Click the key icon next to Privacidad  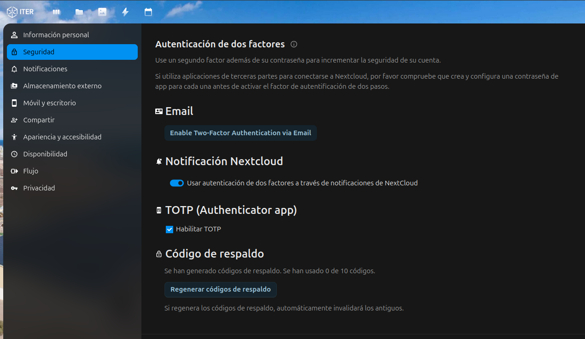click(x=14, y=188)
